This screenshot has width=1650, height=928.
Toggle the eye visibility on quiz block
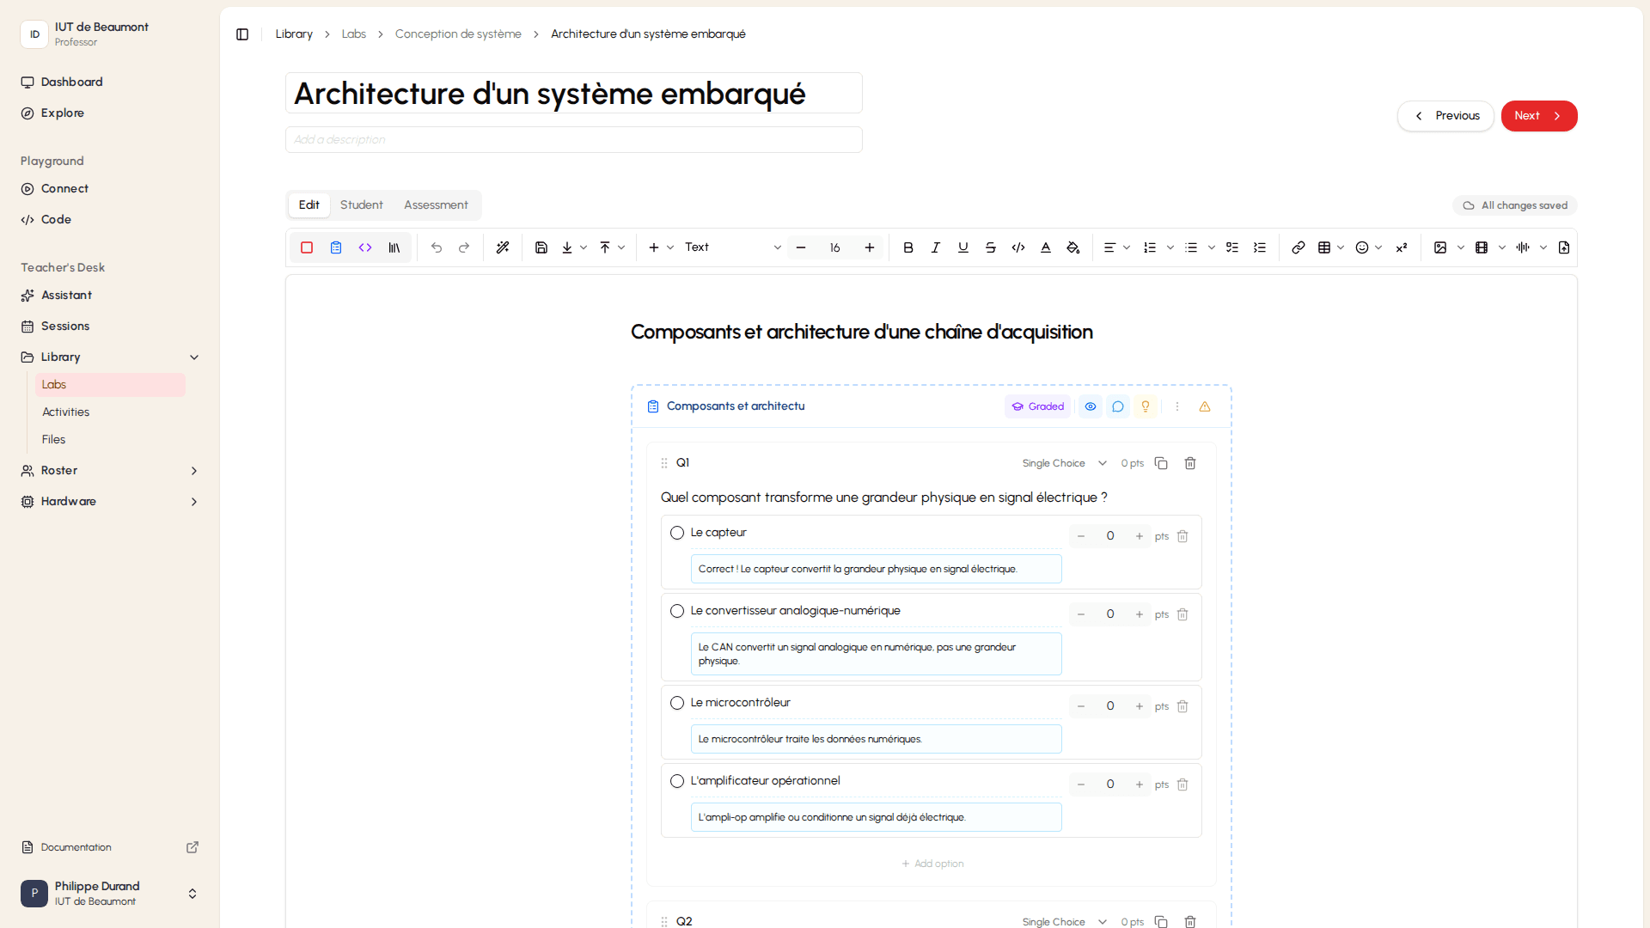1091,406
